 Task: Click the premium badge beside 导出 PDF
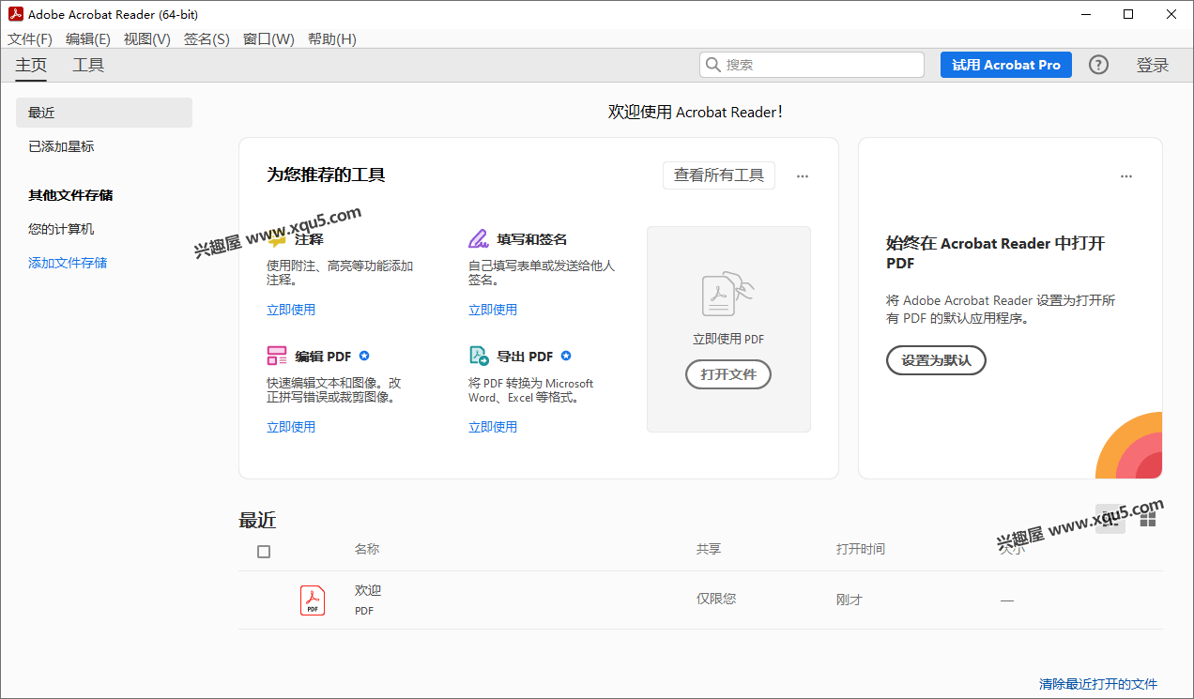coord(566,356)
